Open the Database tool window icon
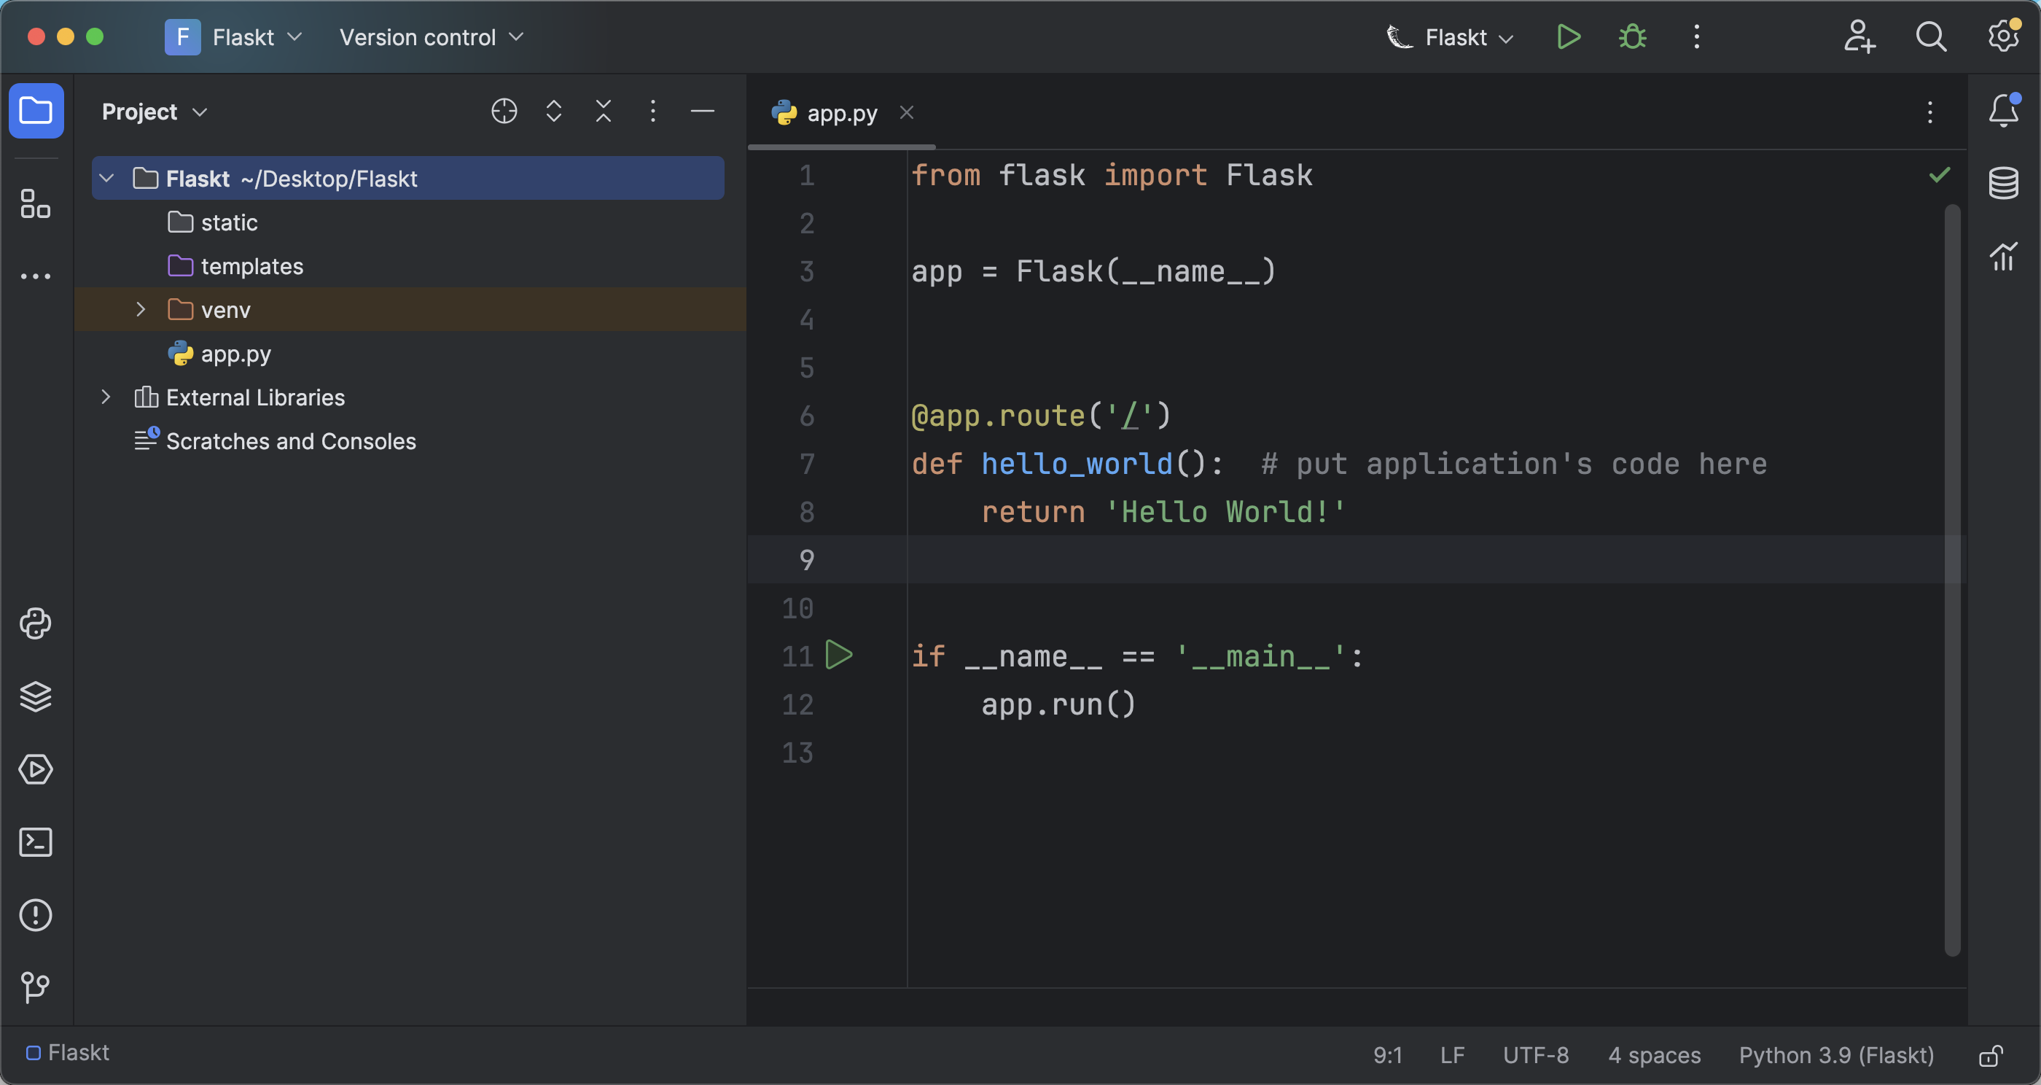The image size is (2041, 1085). [2004, 183]
